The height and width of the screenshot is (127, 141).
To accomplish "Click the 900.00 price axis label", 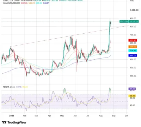I will [x=133, y=18].
